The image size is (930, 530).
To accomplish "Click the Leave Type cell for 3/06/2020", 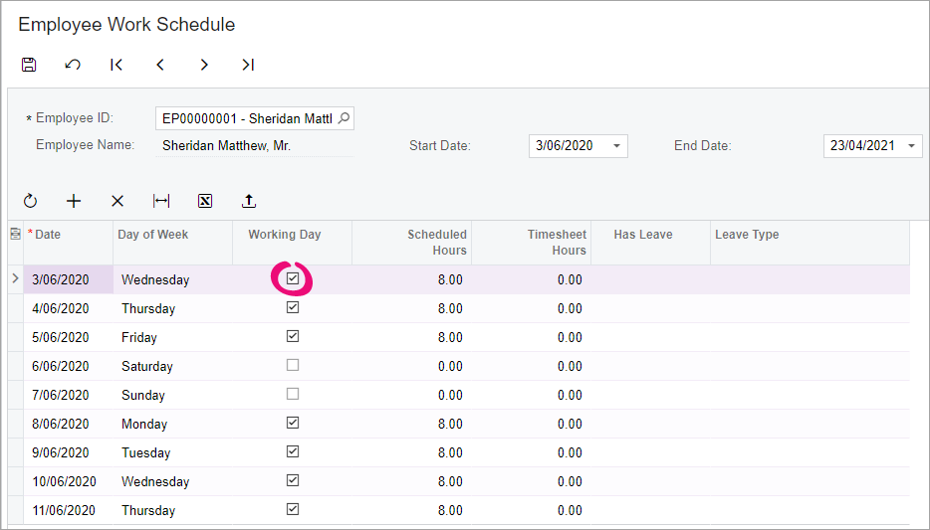I will (x=810, y=279).
